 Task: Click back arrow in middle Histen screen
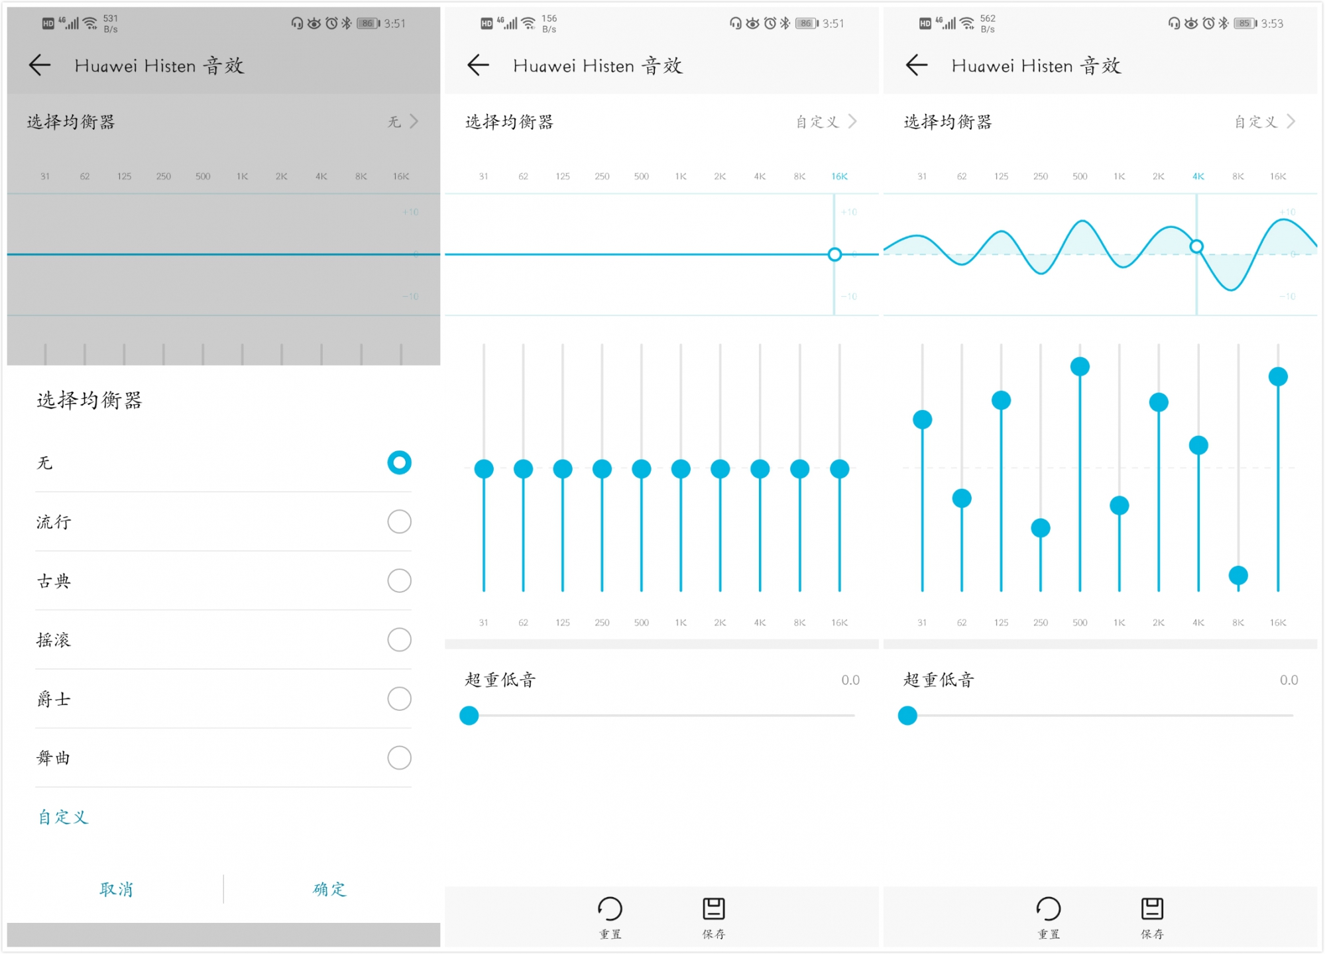[478, 65]
